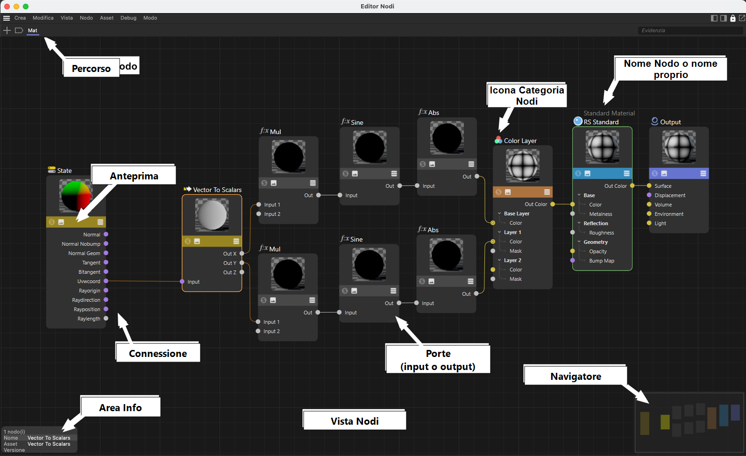The height and width of the screenshot is (456, 746).
Task: Toggle solo S icon on the Output node
Action: 655,173
